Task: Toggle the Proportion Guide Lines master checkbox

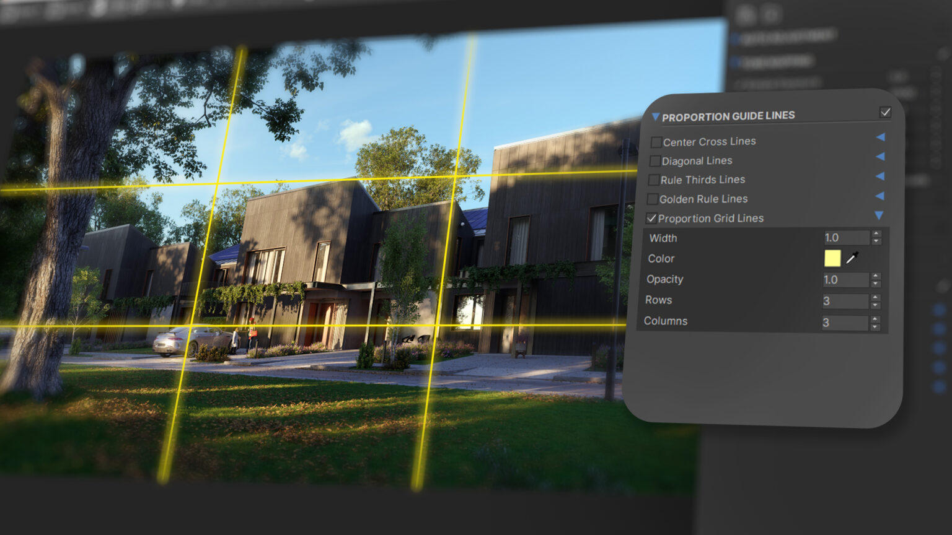Action: (x=885, y=112)
